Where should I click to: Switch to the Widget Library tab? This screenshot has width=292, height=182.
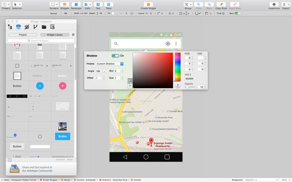(54, 35)
